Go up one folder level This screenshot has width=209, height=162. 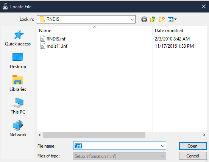[x=153, y=19]
